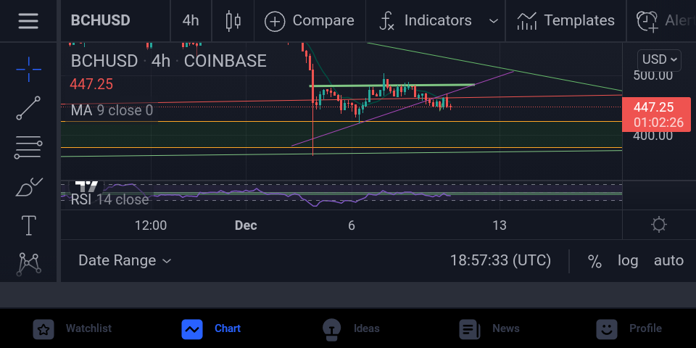Click the Compare button

[x=310, y=21]
